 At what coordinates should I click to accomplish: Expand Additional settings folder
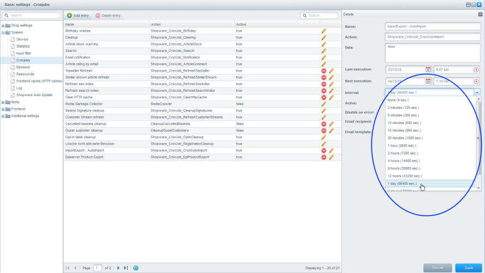pyautogui.click(x=3, y=116)
